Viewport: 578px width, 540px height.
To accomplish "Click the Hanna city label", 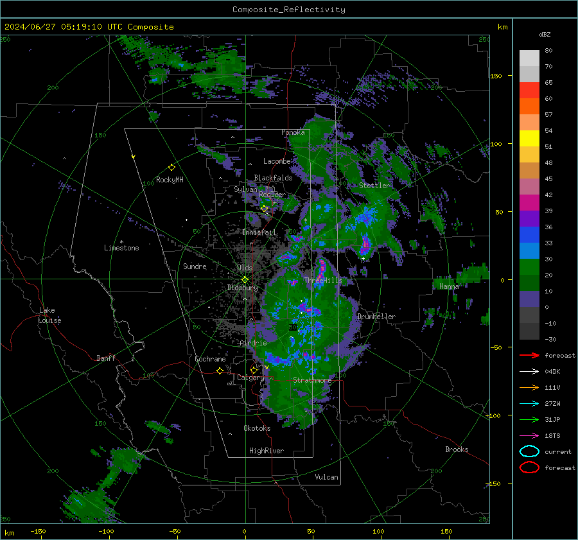I will tap(449, 286).
